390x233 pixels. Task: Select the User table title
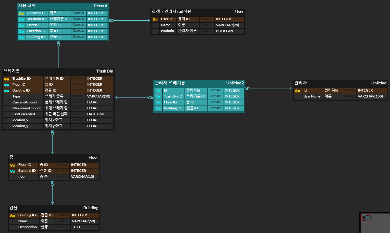(239, 12)
